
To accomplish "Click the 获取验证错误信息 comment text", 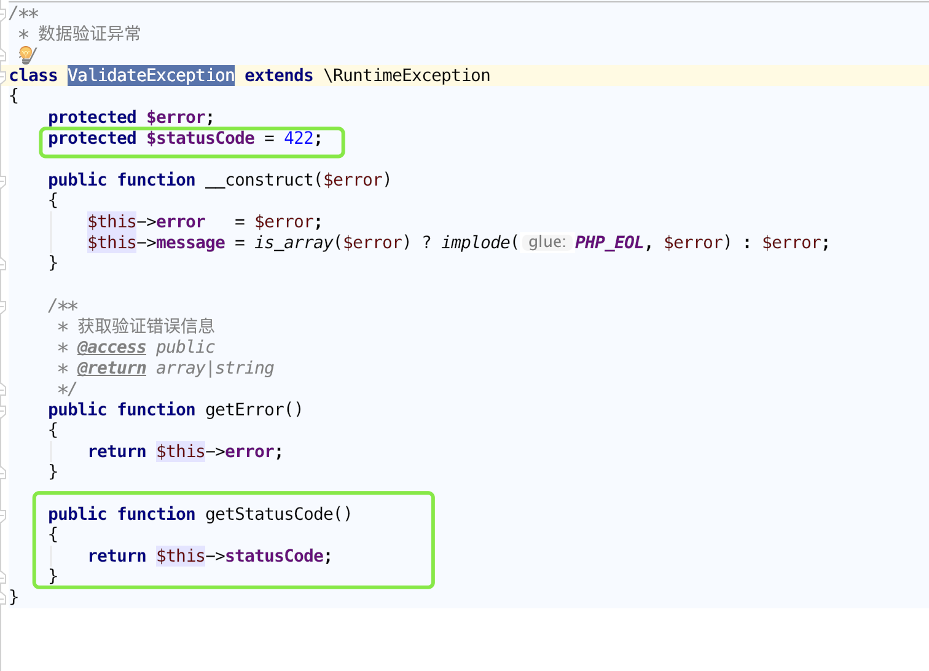I will (x=146, y=326).
